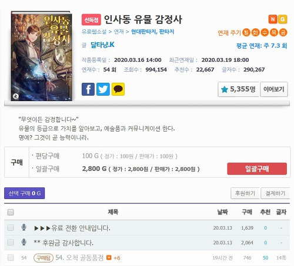294x266 pixels.
Task: Click the orange N badge icon
Action: coord(273,19)
